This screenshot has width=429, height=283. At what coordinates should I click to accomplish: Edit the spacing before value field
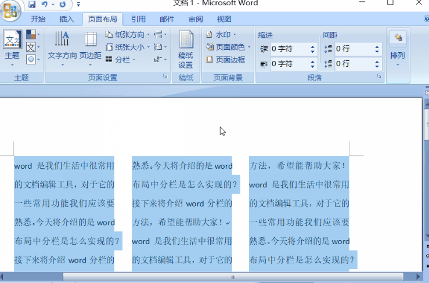tap(354, 49)
